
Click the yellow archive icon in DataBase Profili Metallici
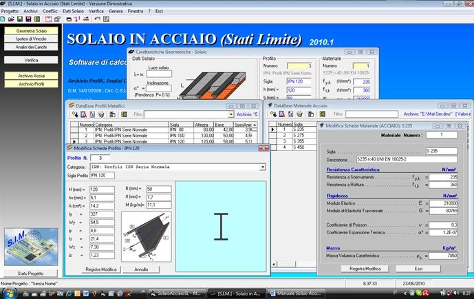[x=124, y=114]
